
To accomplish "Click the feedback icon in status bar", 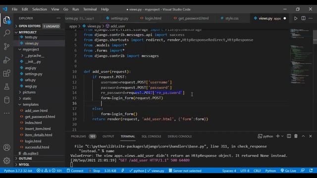I will pyautogui.click(x=303, y=171).
